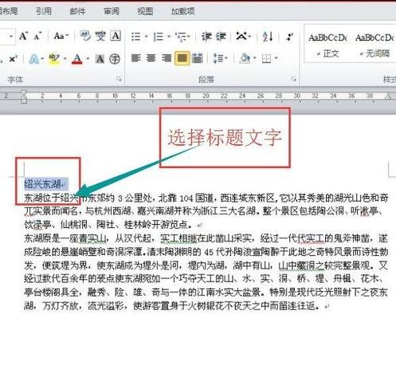Open the bullet list dropdown arrow
Image resolution: width=396 pixels, height=377 pixels.
[x=146, y=37]
